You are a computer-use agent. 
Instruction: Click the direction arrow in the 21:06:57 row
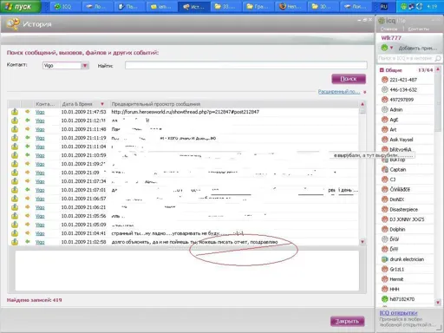coord(28,199)
